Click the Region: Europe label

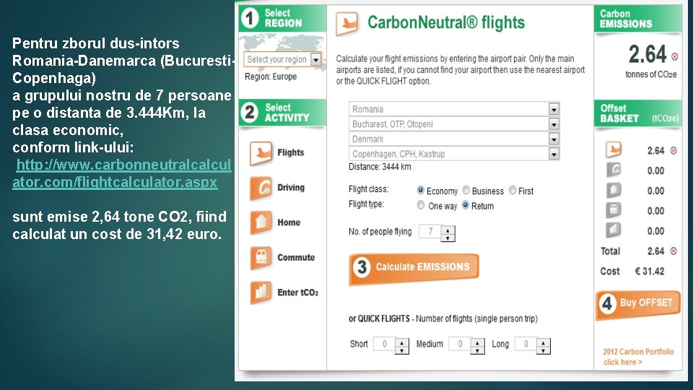point(271,77)
